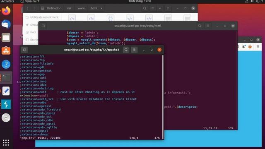Click search icon in /var/www/html terminal

[x=200, y=26]
